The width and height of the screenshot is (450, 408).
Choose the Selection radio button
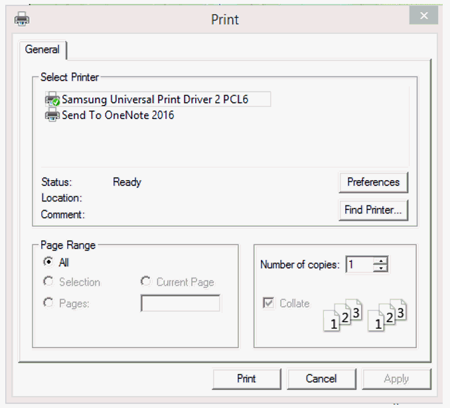[x=48, y=282]
